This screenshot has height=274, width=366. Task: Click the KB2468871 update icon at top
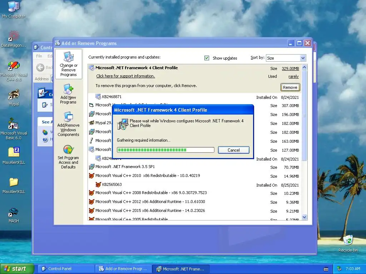[98, 96]
